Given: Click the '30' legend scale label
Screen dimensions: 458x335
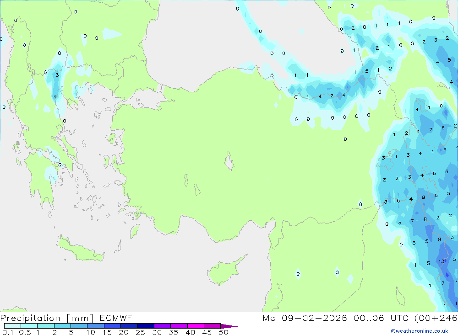Looking at the screenshot, I should [x=157, y=332].
